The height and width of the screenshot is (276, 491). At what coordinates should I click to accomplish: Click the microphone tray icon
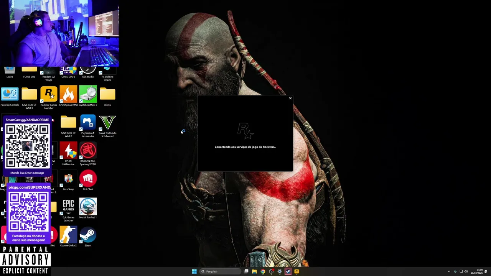pos(455,271)
